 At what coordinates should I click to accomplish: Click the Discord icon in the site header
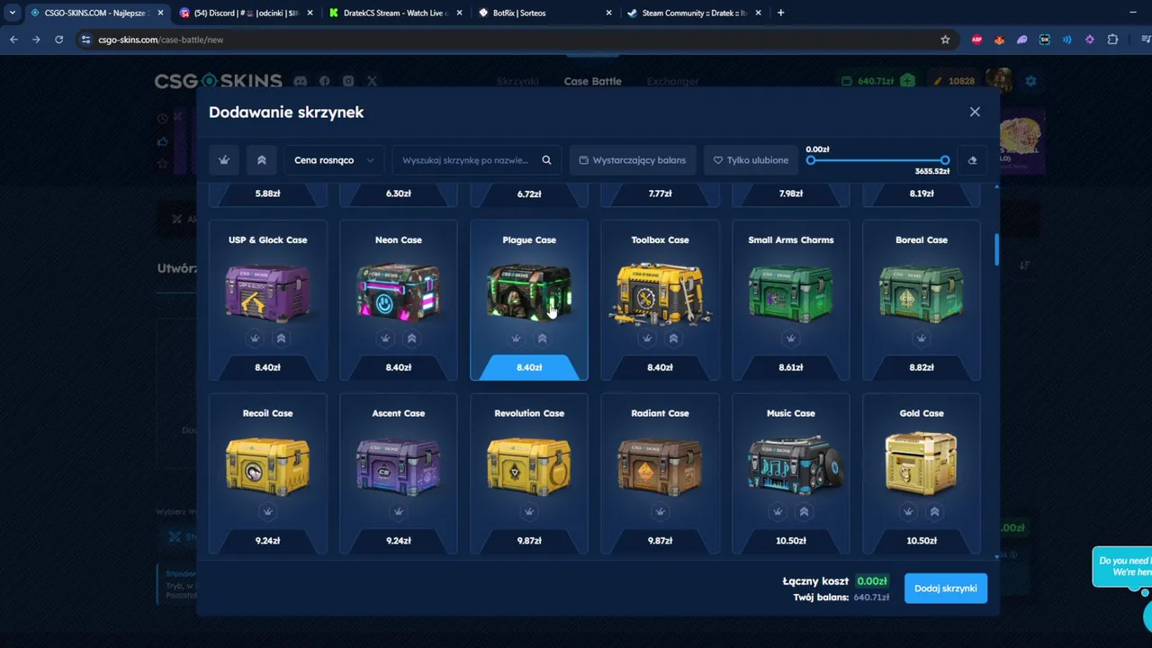point(301,81)
